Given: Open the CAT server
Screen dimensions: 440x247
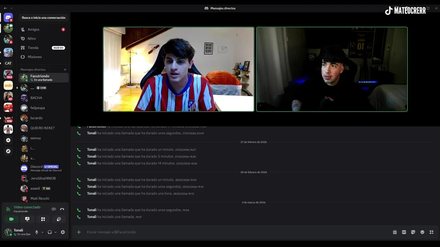Looking at the screenshot, I should pyautogui.click(x=8, y=63).
